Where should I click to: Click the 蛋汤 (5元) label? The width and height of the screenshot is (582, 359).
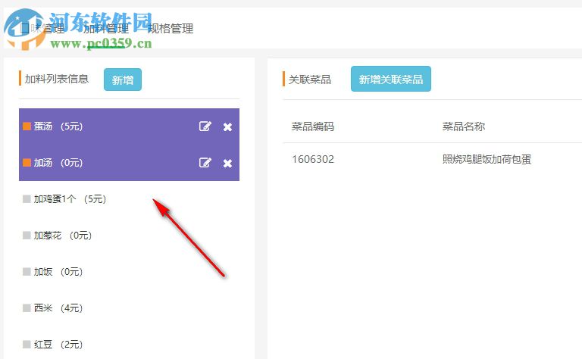click(58, 126)
